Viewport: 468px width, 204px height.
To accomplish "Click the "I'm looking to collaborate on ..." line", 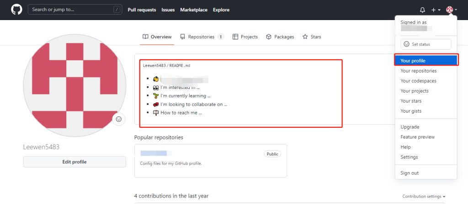I will point(194,105).
